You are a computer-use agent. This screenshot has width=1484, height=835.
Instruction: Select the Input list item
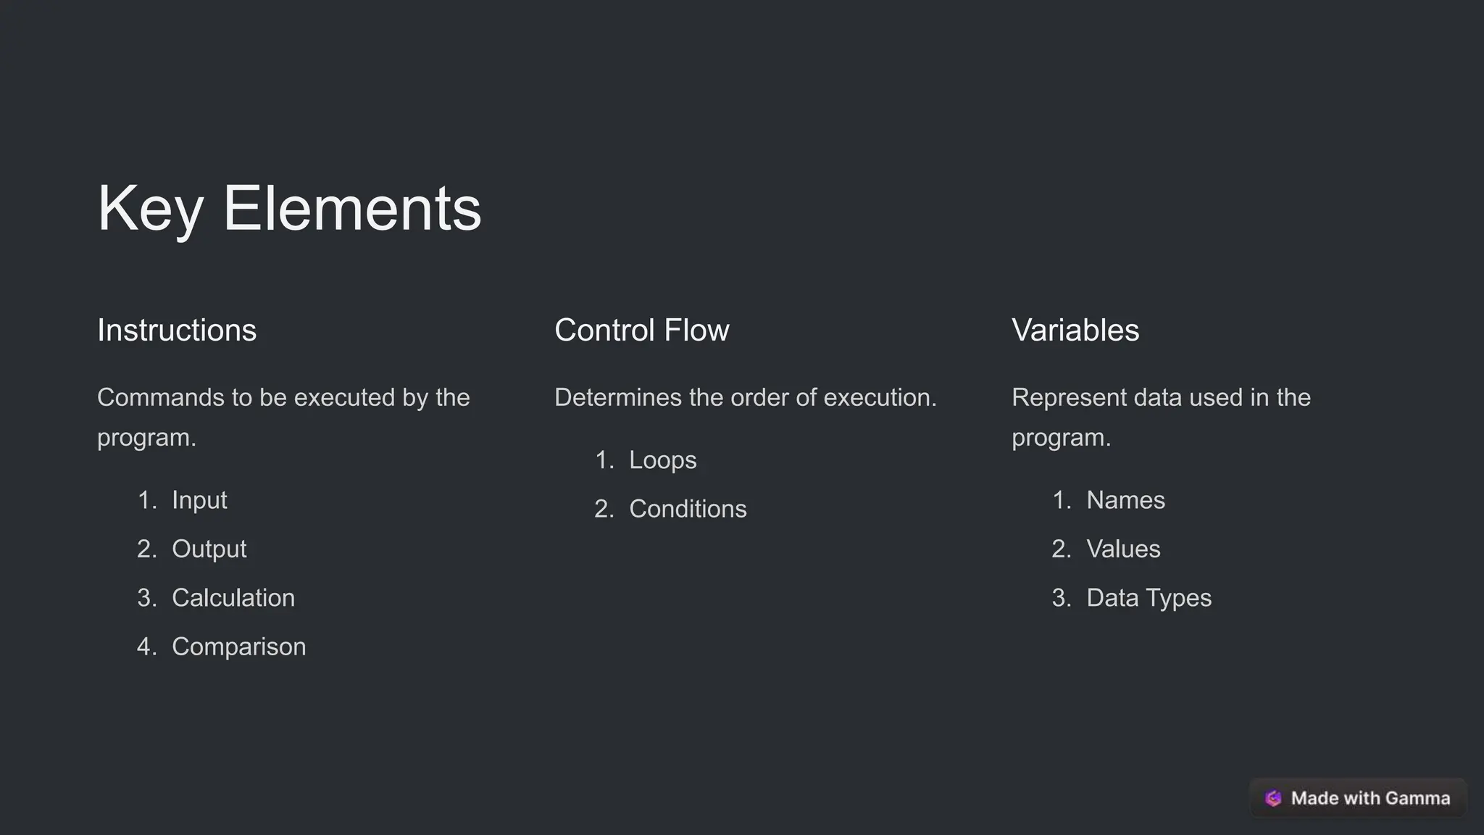[x=199, y=500]
